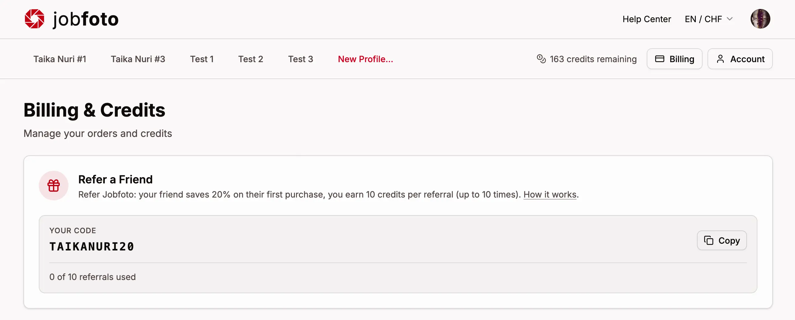Select the Test 1 profile tab

[202, 59]
